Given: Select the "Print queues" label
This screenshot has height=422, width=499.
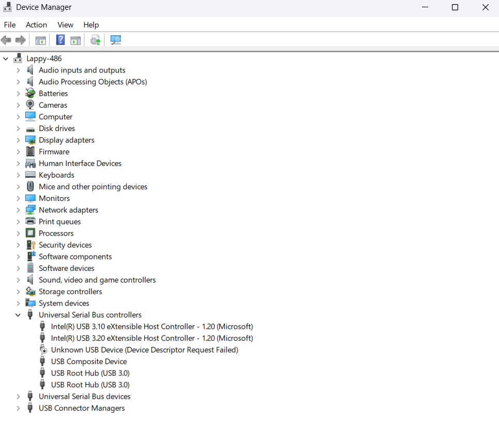Looking at the screenshot, I should 60,222.
